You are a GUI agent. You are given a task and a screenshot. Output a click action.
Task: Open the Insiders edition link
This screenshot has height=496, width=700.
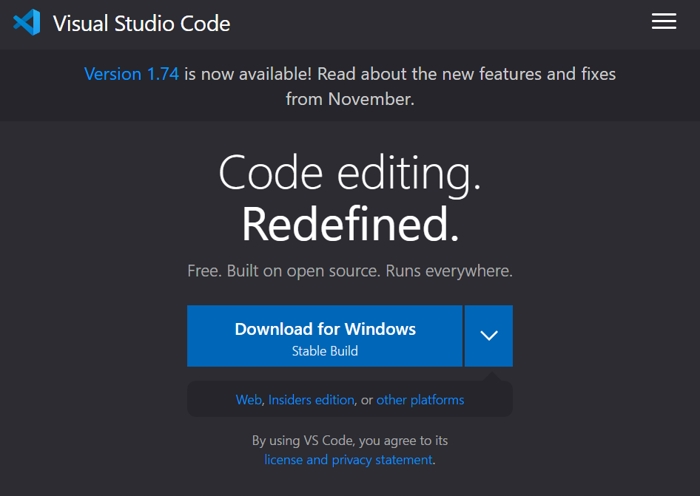point(312,400)
